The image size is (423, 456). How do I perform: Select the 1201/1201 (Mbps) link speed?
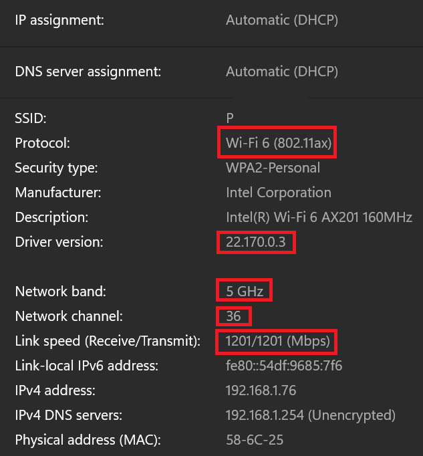[277, 341]
